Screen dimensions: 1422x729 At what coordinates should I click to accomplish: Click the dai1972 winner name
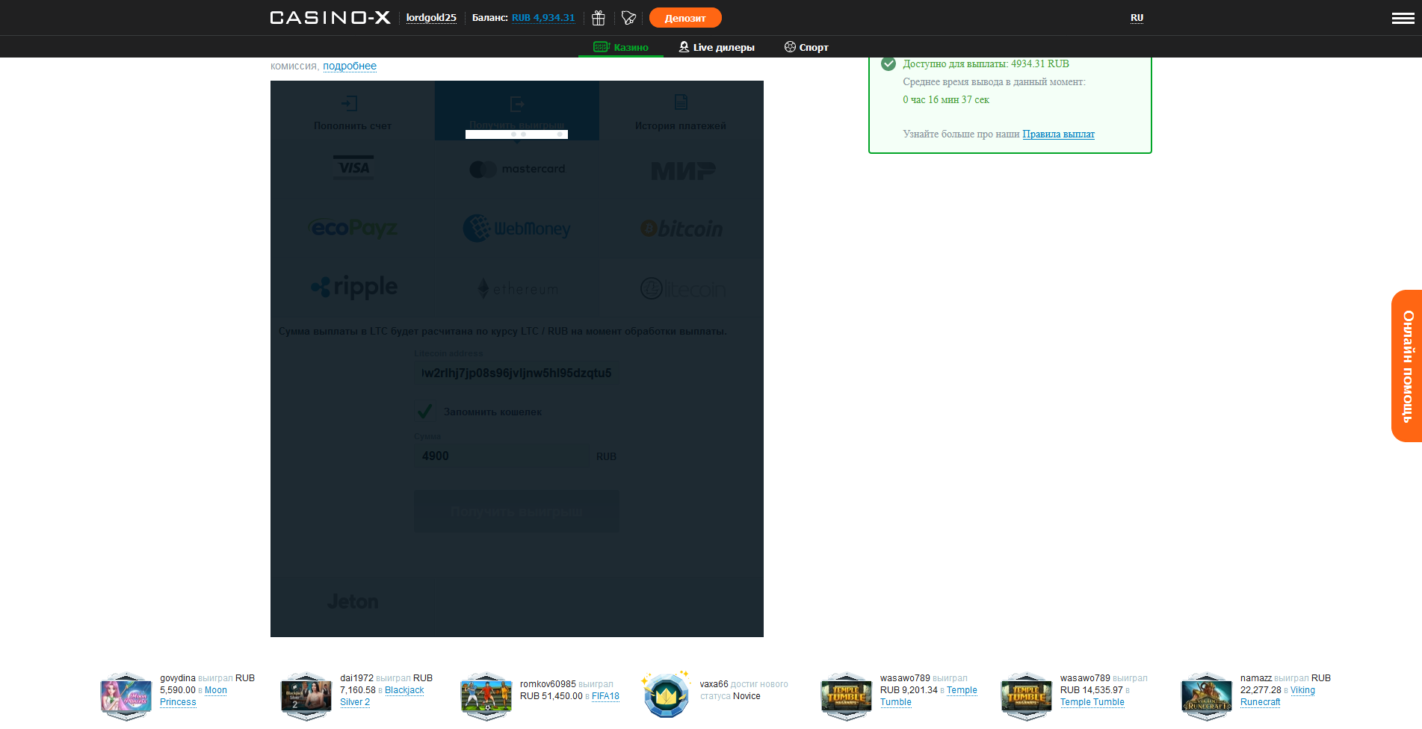356,678
